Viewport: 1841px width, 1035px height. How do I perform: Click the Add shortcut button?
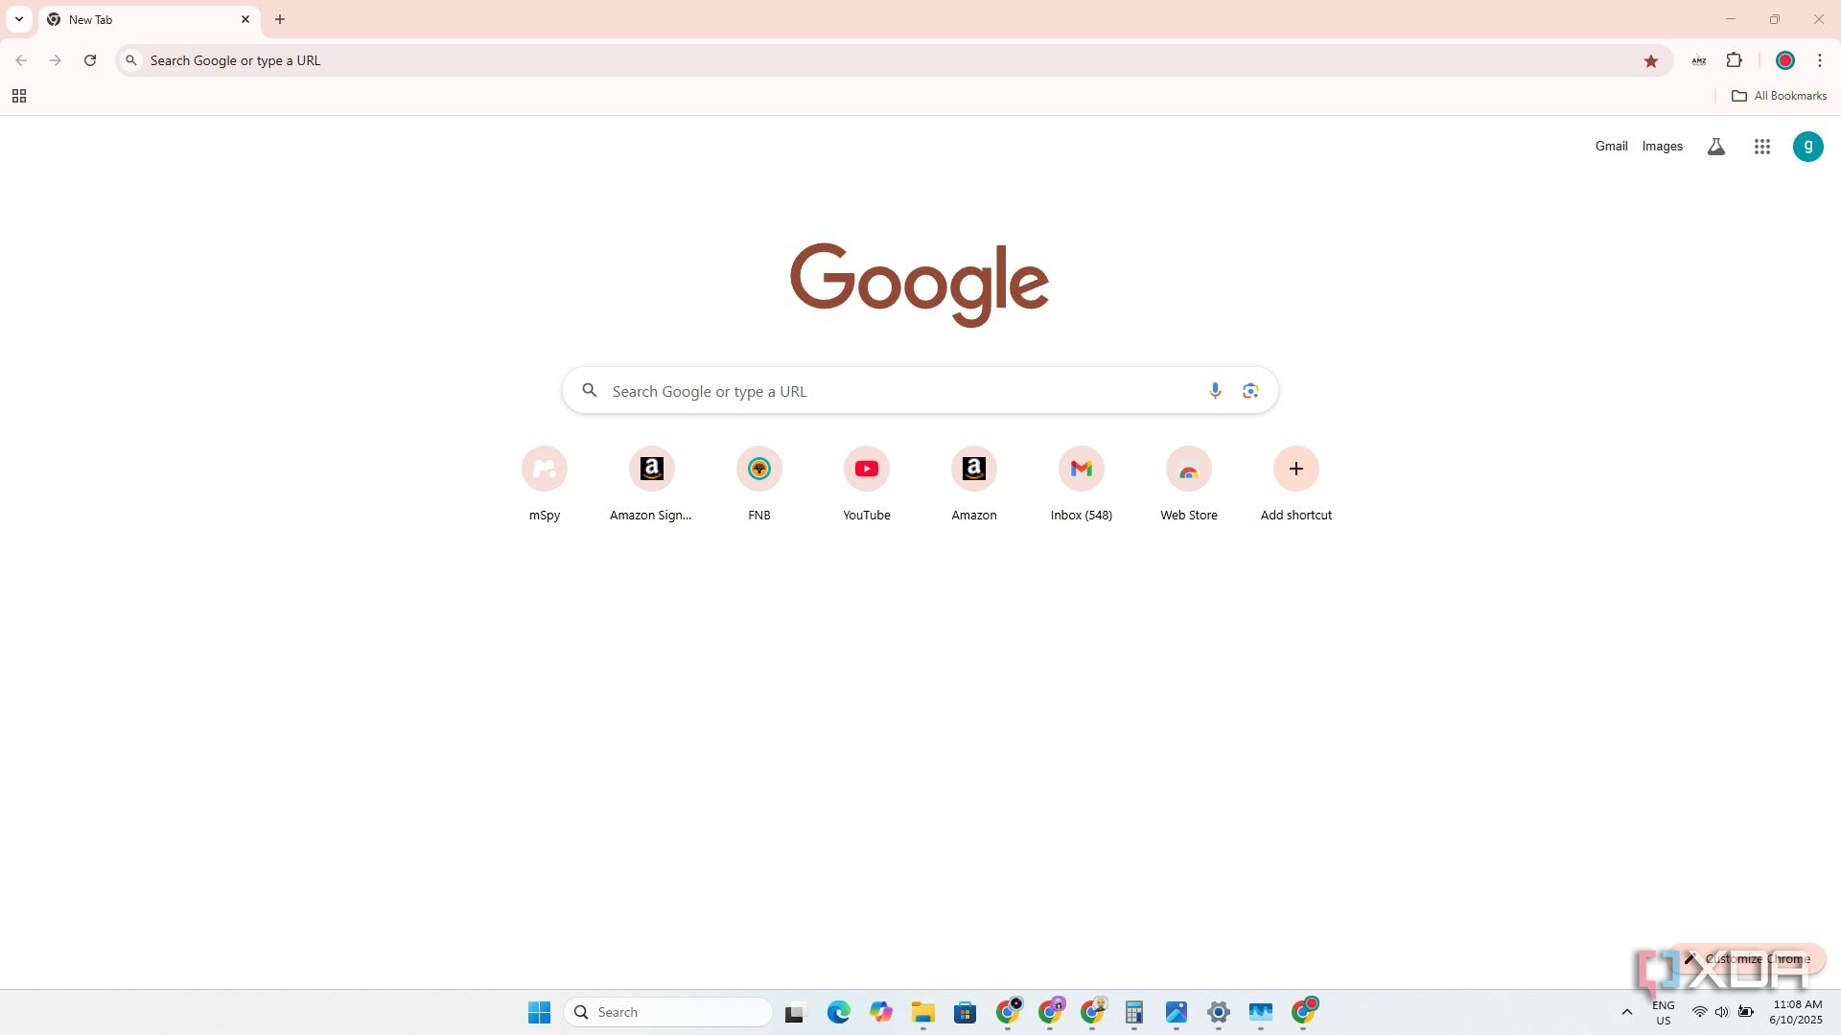pos(1296,484)
